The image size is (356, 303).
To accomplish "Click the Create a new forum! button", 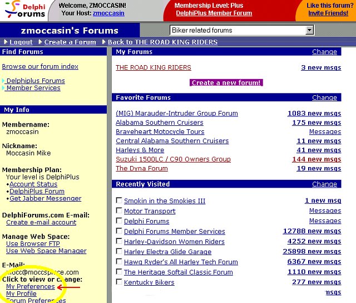I will (226, 82).
